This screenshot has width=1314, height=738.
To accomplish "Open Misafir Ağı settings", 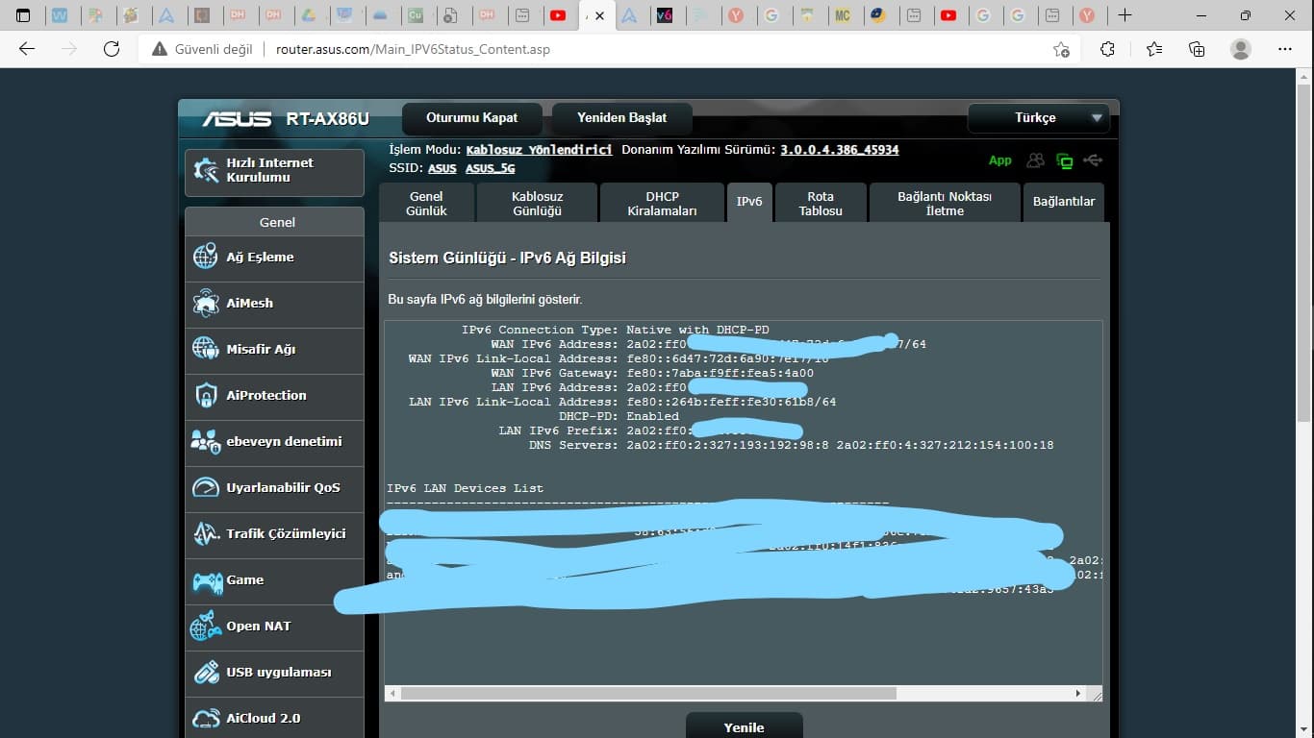I will pyautogui.click(x=274, y=350).
